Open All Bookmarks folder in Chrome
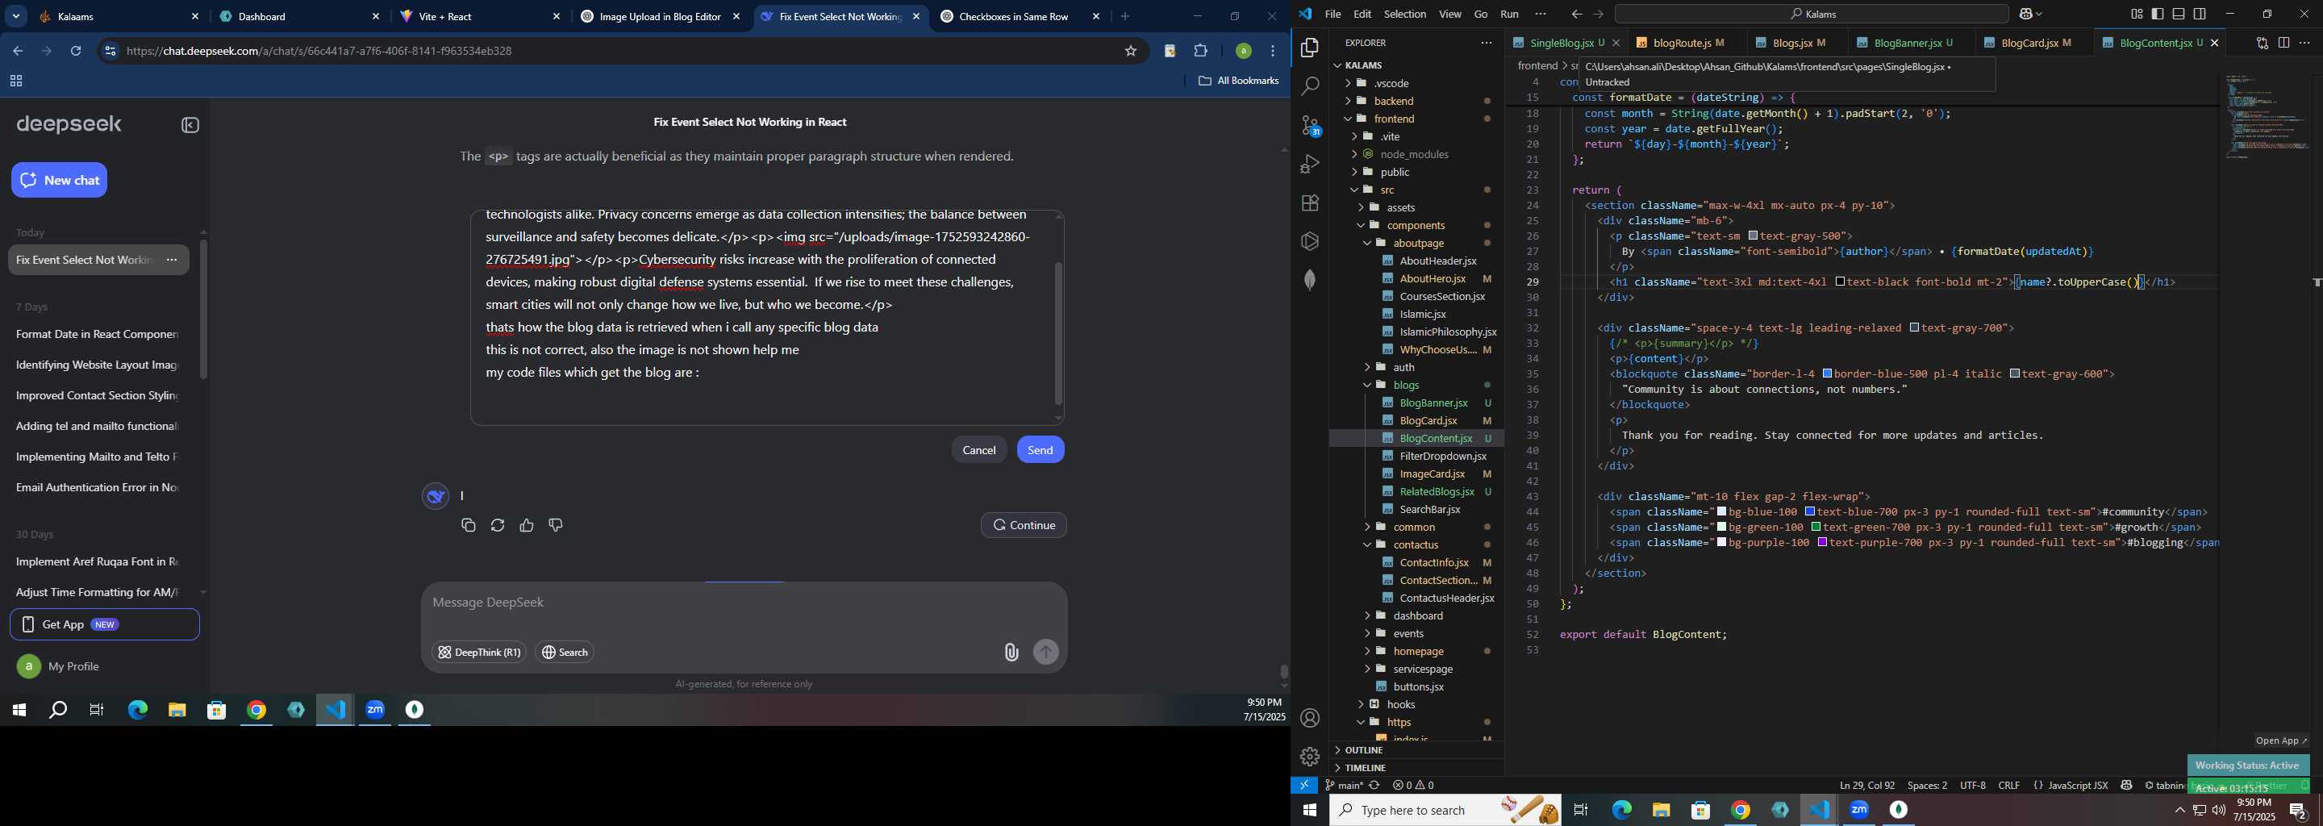Screen dimensions: 2323x826 click(1238, 81)
